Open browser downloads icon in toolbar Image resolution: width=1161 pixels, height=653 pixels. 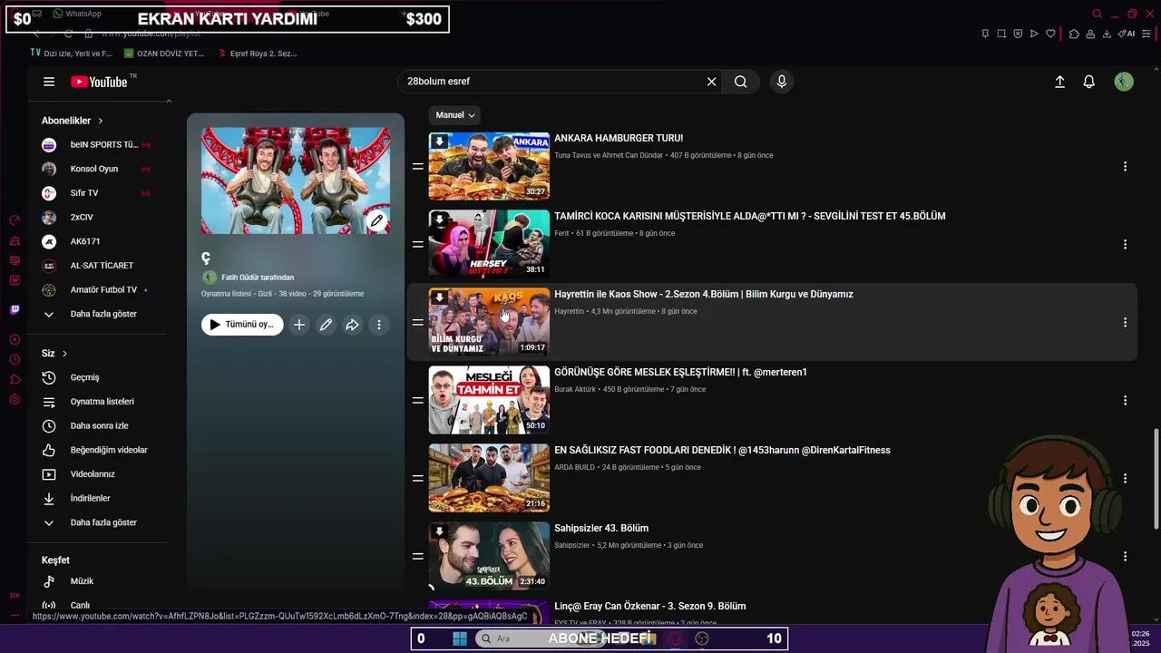pos(1107,34)
